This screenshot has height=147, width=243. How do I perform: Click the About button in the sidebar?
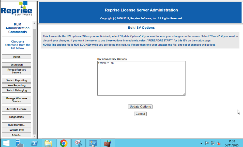click(x=17, y=135)
